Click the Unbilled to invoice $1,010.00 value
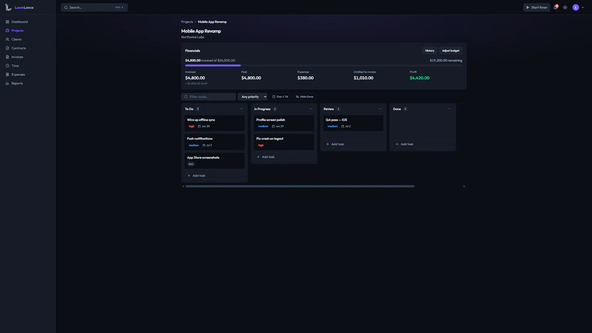The width and height of the screenshot is (592, 333). (363, 78)
